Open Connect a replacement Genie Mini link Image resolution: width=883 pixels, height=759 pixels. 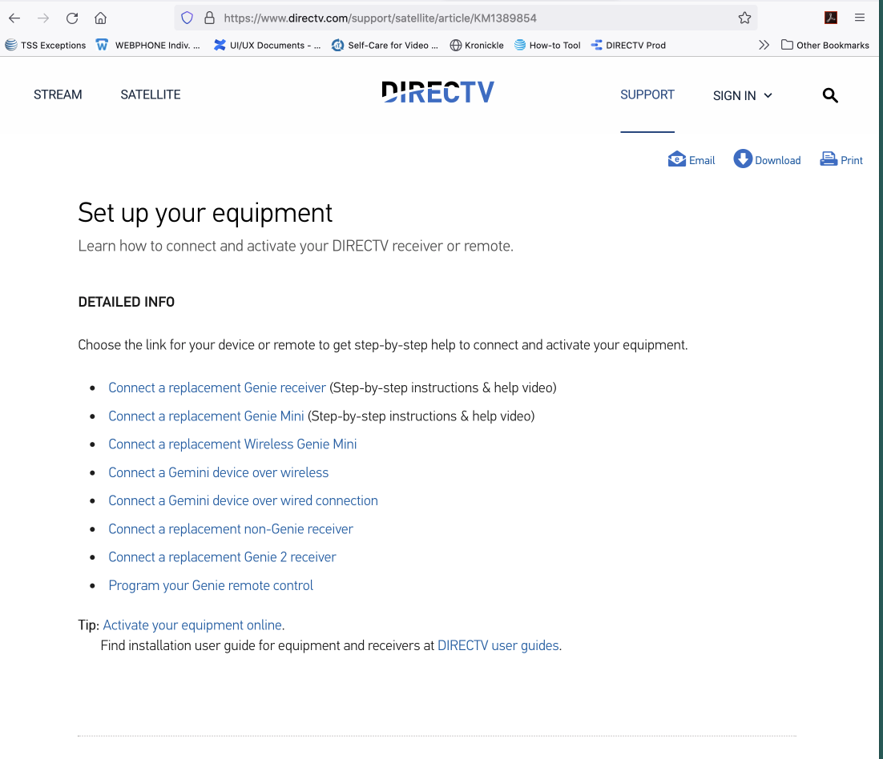pos(206,416)
